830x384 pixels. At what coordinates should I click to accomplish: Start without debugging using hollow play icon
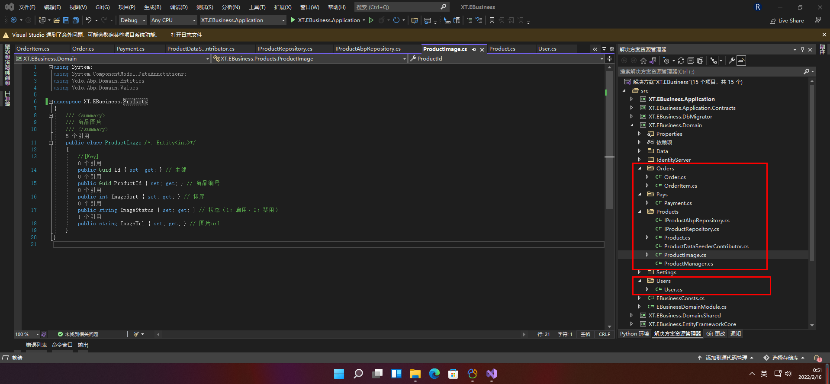coord(371,20)
